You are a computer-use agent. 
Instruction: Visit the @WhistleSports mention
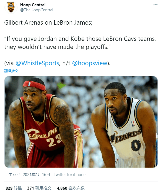[x=37, y=63]
